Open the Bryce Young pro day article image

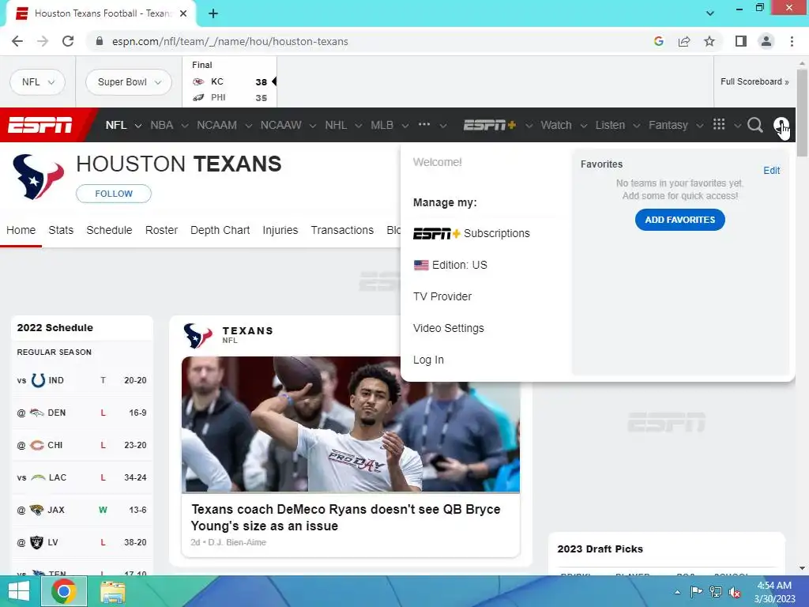350,424
